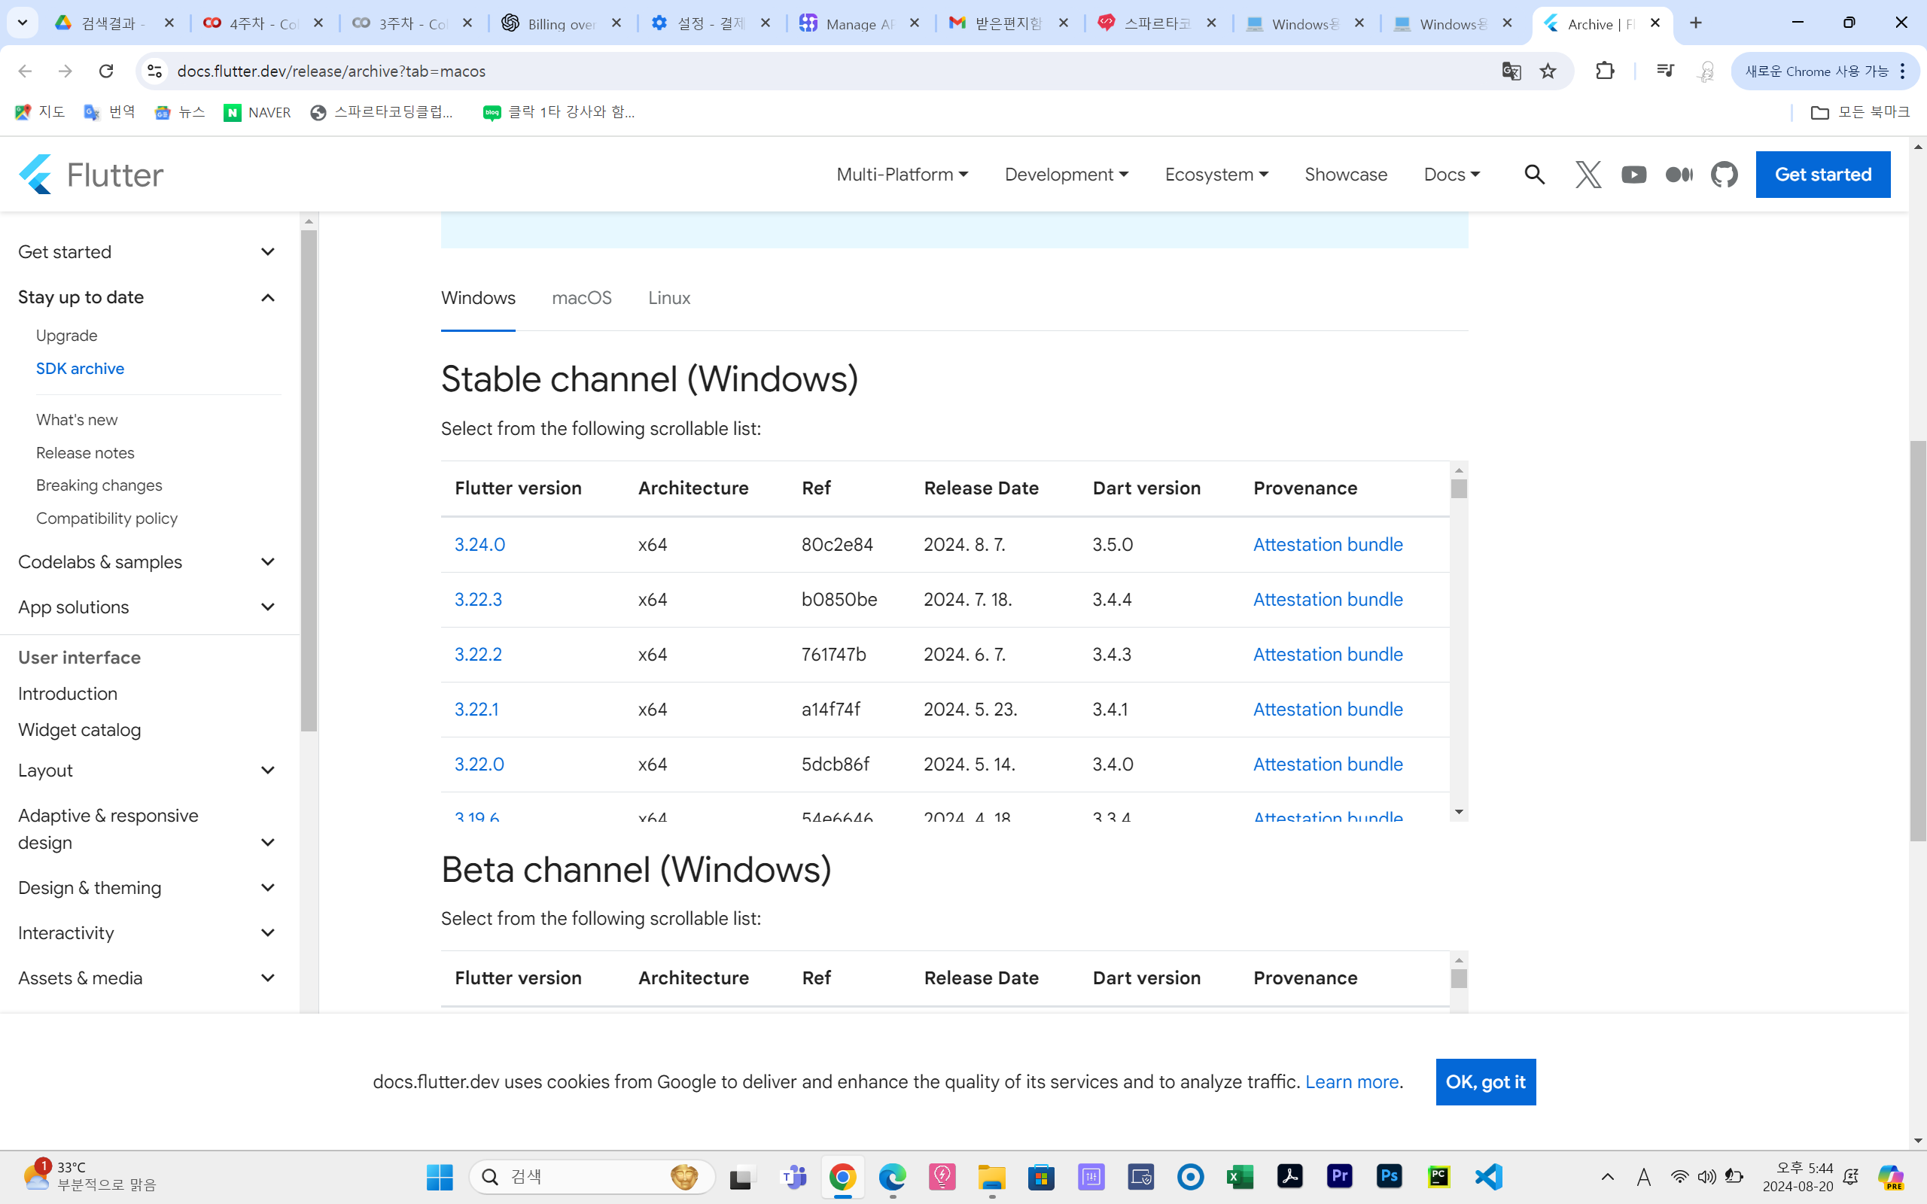Viewport: 1927px width, 1204px height.
Task: Expand the Assets & media section
Action: pos(148,977)
